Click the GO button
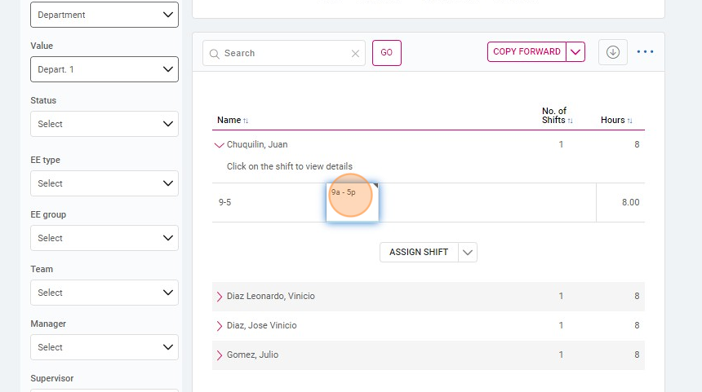The height and width of the screenshot is (392, 702). [x=387, y=53]
